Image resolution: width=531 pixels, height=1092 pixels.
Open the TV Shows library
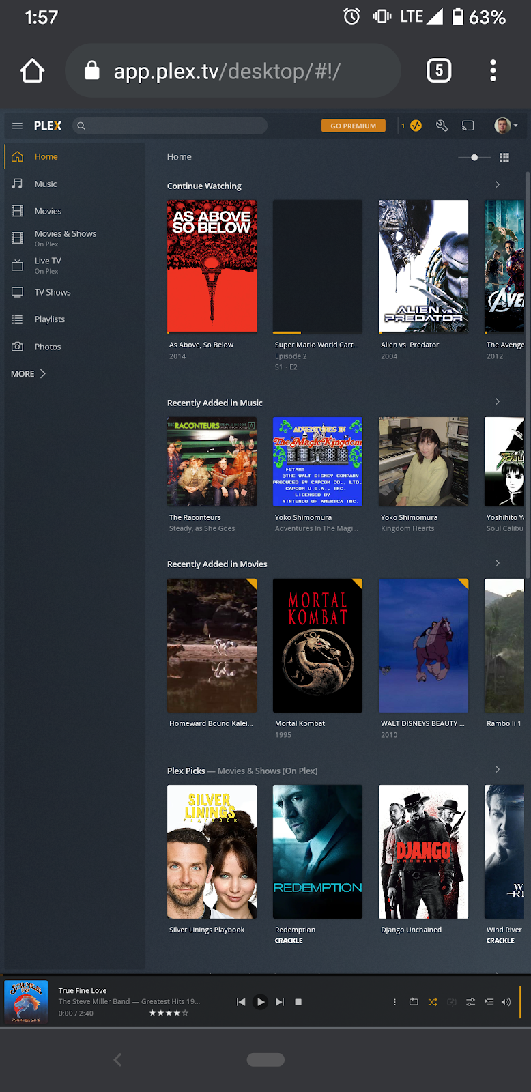click(74, 292)
